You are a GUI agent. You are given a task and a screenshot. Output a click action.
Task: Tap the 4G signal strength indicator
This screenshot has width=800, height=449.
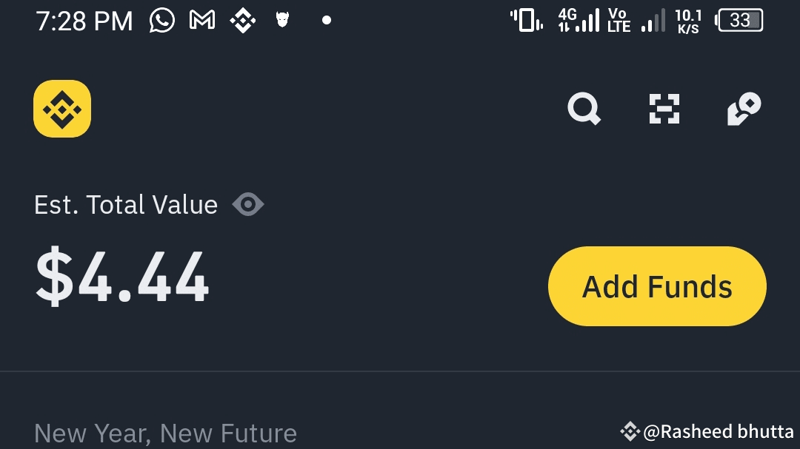pyautogui.click(x=578, y=20)
